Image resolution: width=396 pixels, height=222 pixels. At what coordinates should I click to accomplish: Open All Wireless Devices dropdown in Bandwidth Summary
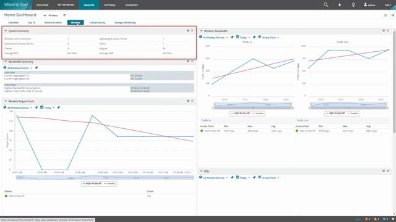[18, 68]
